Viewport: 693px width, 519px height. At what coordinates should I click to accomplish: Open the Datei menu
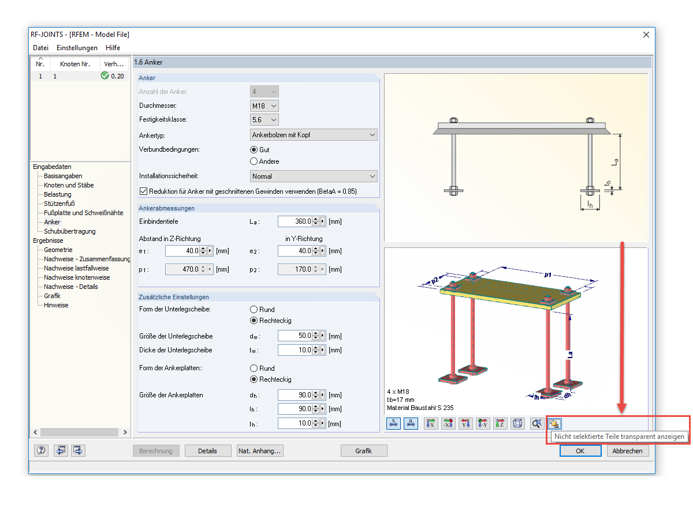click(40, 48)
